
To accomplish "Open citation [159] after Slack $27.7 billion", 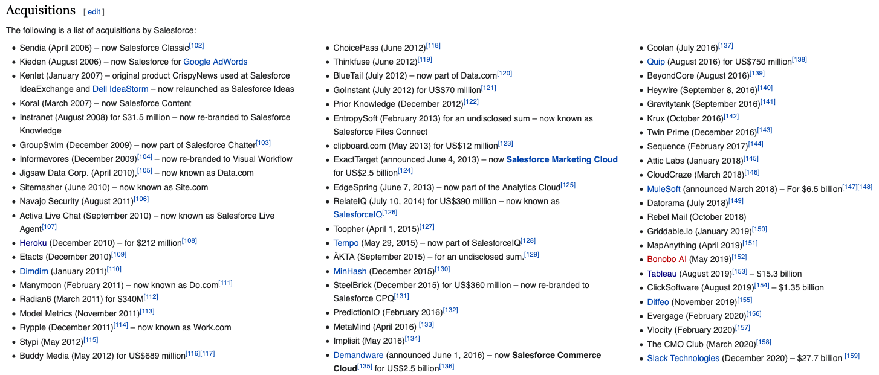I will (852, 356).
